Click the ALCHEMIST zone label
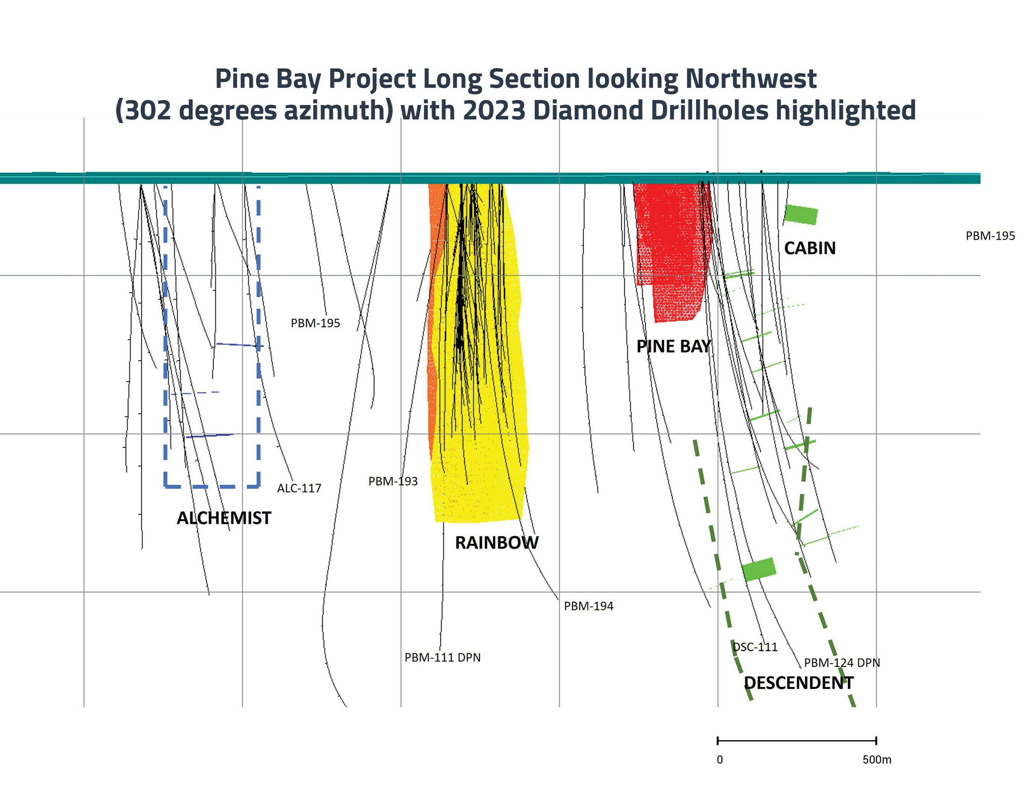Viewport: 1032px width, 797px height. point(224,518)
